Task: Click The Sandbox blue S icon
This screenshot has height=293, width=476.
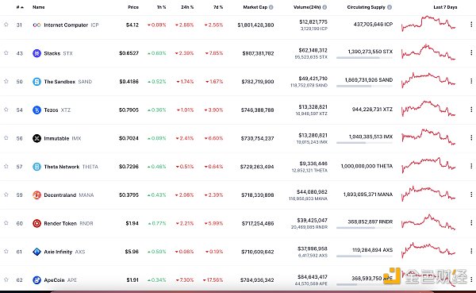Action: pyautogui.click(x=36, y=82)
